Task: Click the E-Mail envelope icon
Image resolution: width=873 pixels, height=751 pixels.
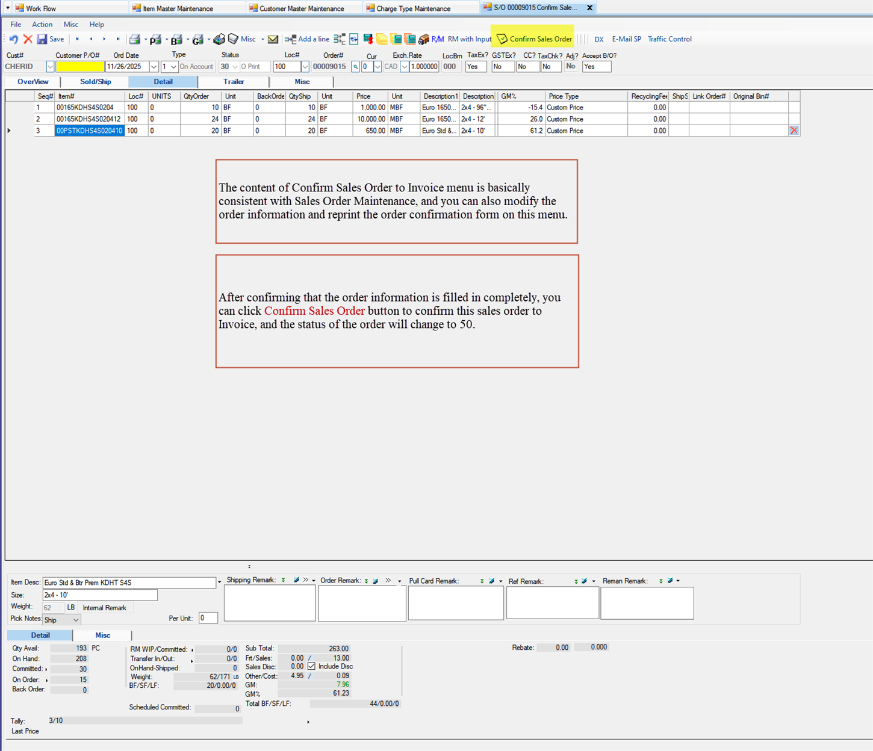Action: (273, 39)
